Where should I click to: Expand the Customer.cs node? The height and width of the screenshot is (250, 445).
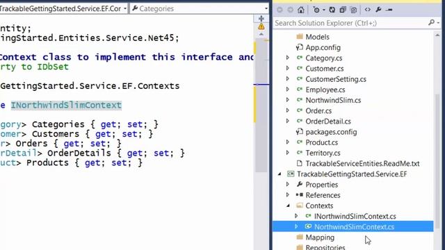point(287,68)
